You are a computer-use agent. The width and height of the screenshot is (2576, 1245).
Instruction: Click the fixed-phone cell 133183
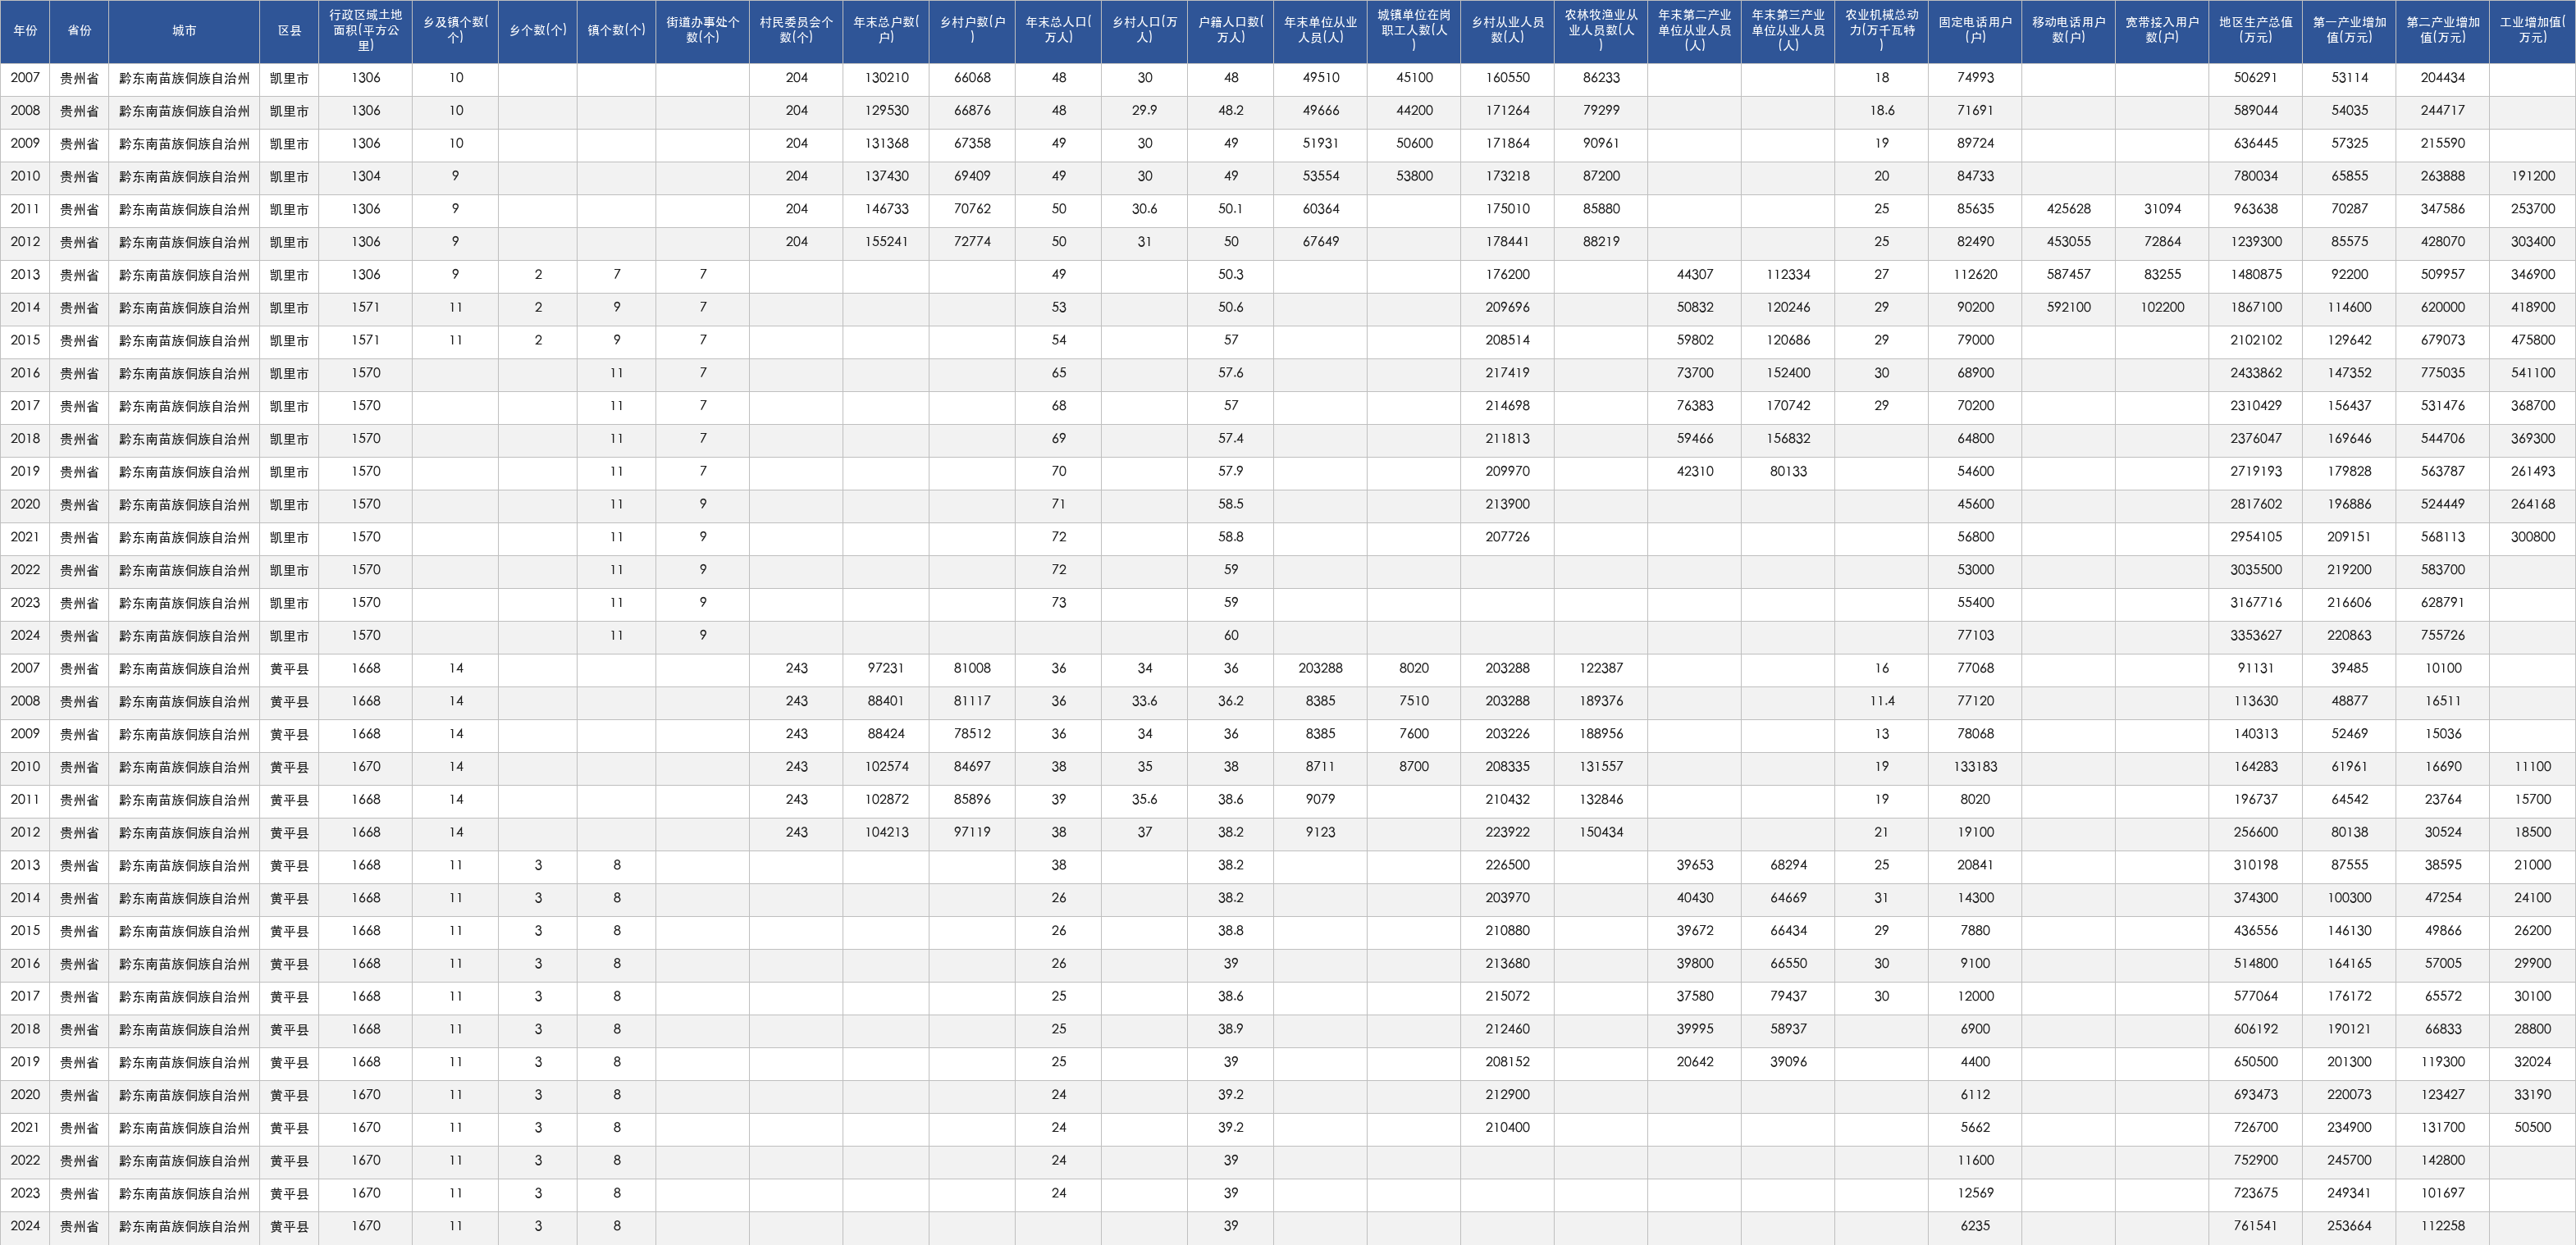(1975, 766)
